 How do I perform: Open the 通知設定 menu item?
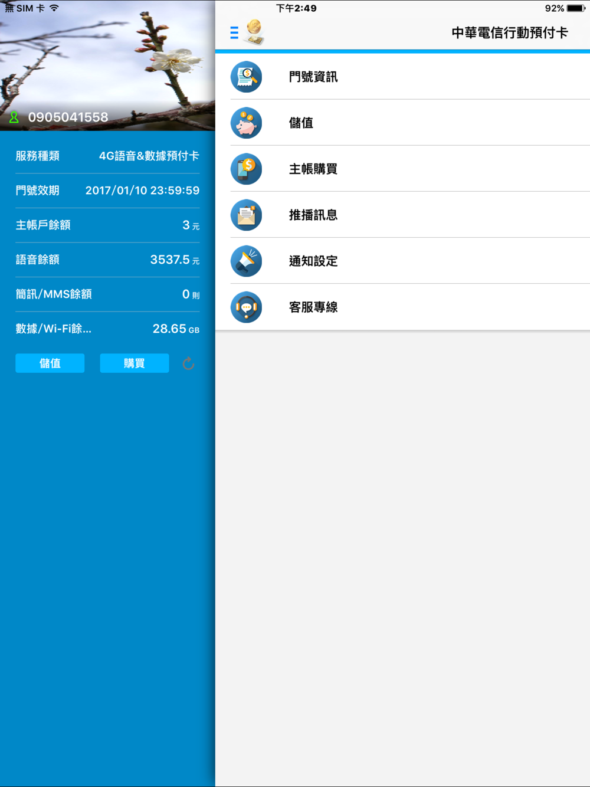[402, 261]
